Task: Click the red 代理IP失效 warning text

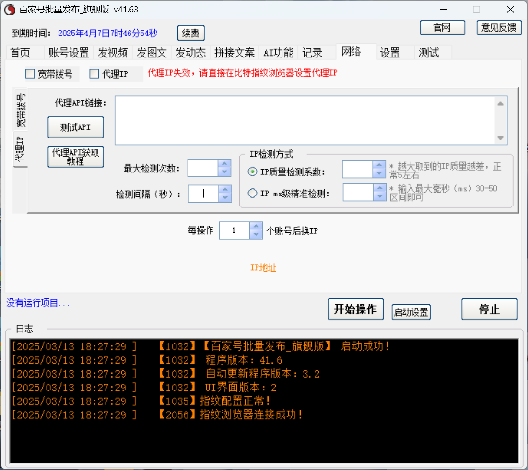Action: tap(243, 73)
